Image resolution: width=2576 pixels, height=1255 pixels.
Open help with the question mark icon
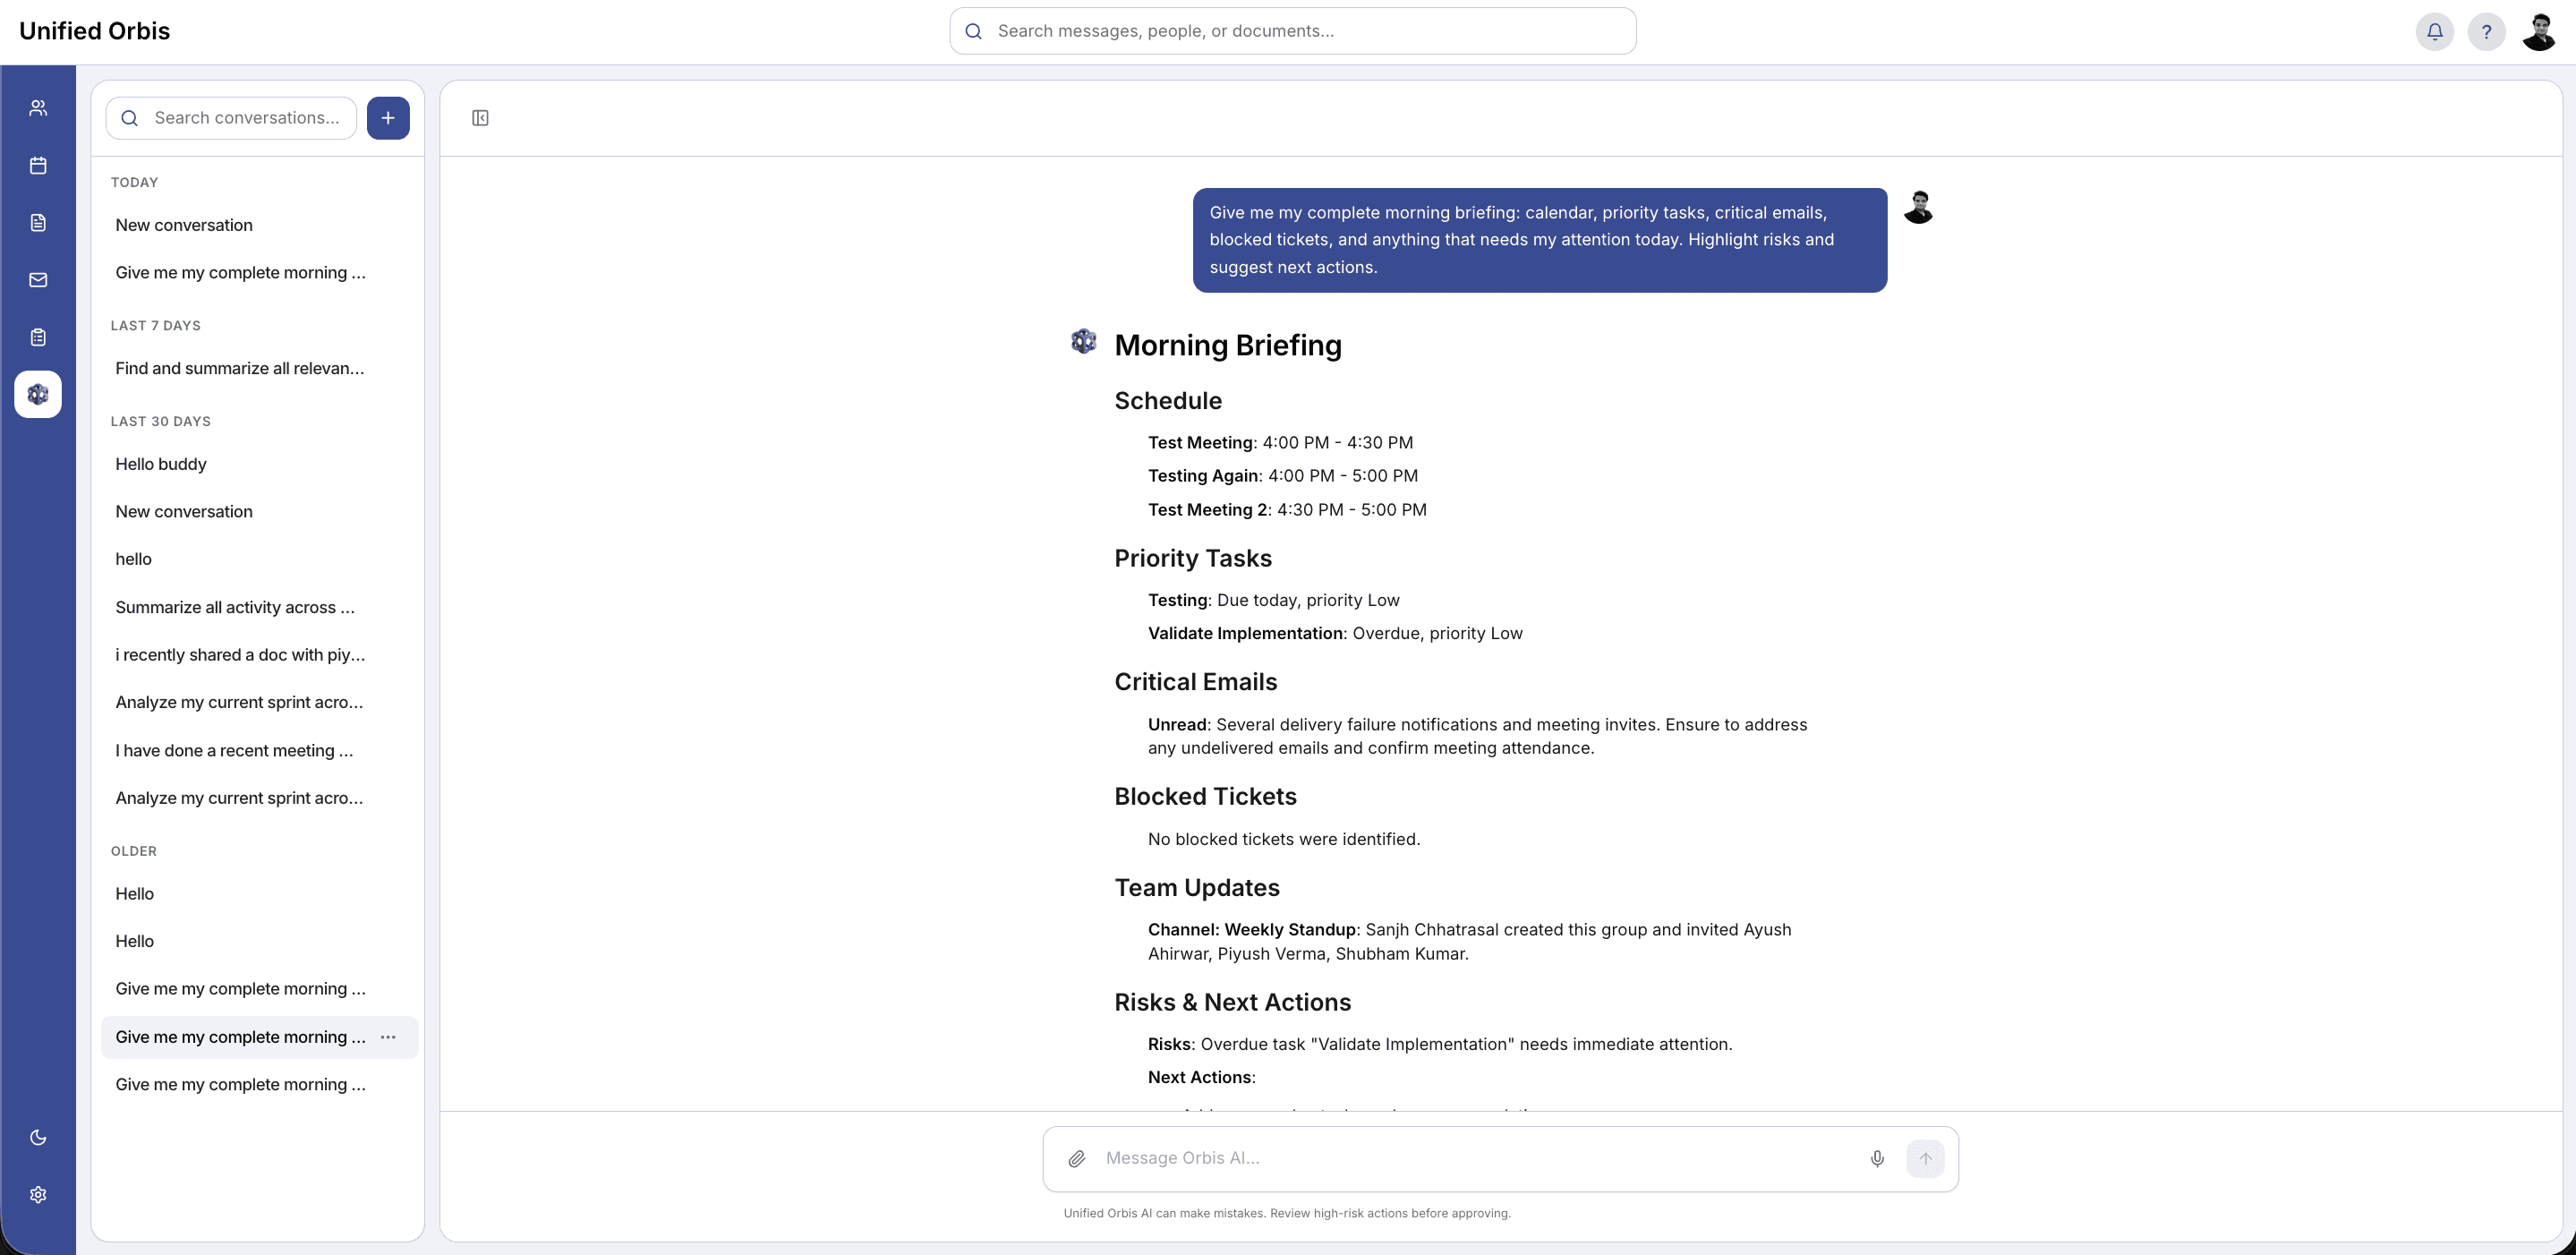[2486, 31]
